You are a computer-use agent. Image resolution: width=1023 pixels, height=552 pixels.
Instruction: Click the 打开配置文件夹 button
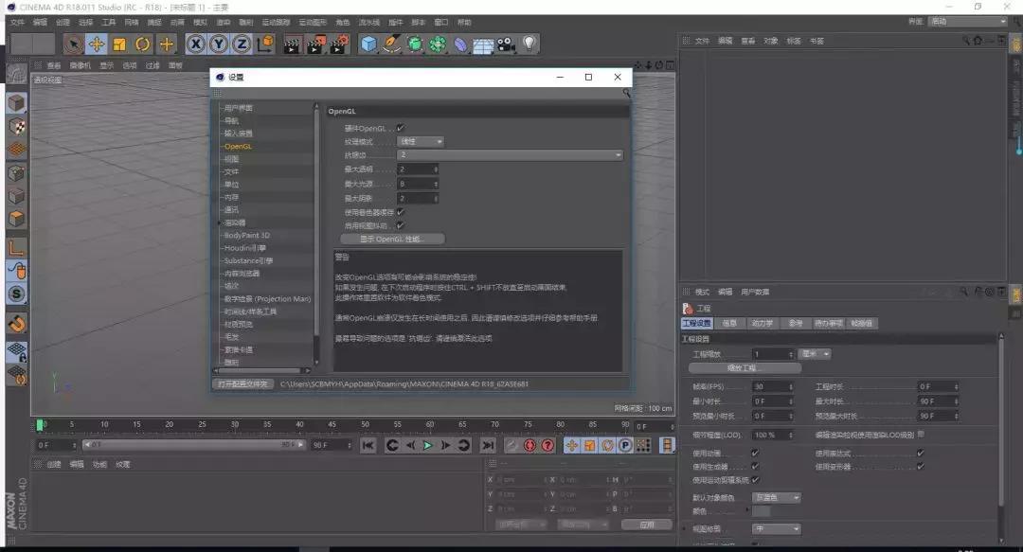pyautogui.click(x=239, y=385)
